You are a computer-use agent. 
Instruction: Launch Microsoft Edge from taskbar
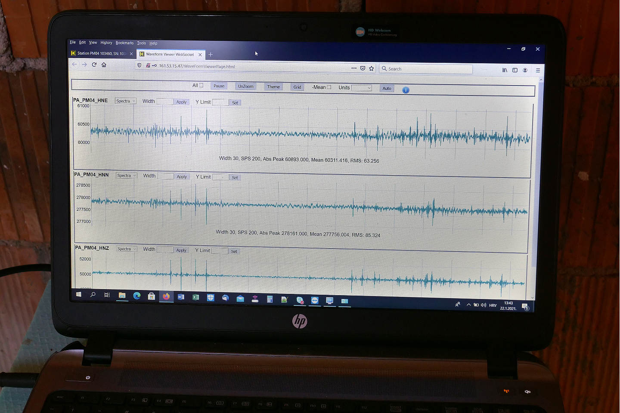point(137,296)
